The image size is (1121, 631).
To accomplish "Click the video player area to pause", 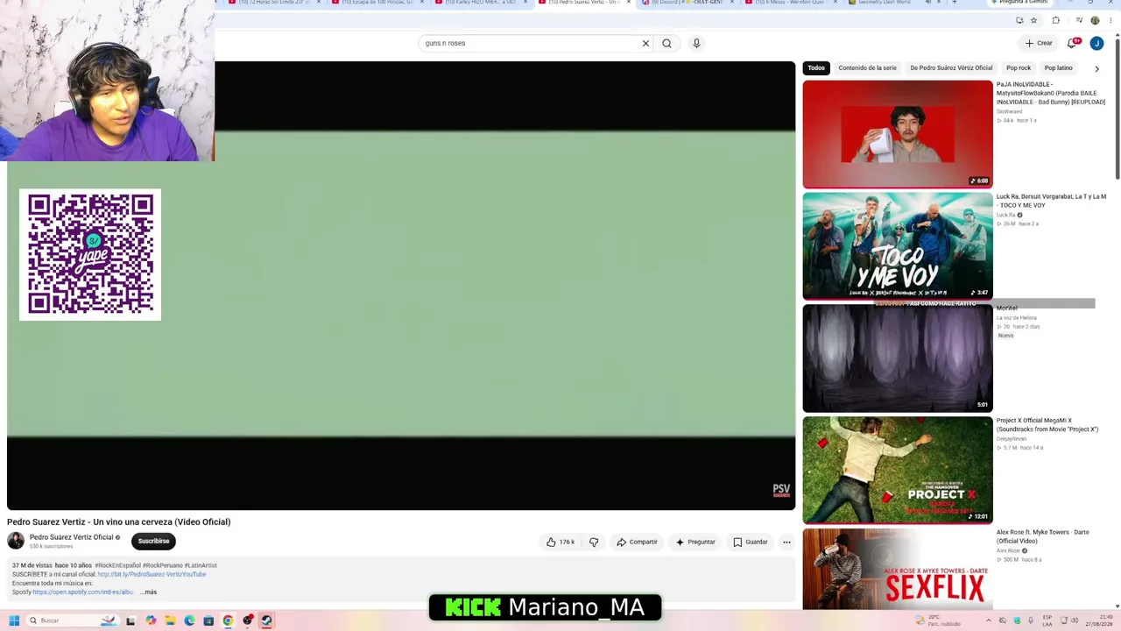I will [401, 286].
